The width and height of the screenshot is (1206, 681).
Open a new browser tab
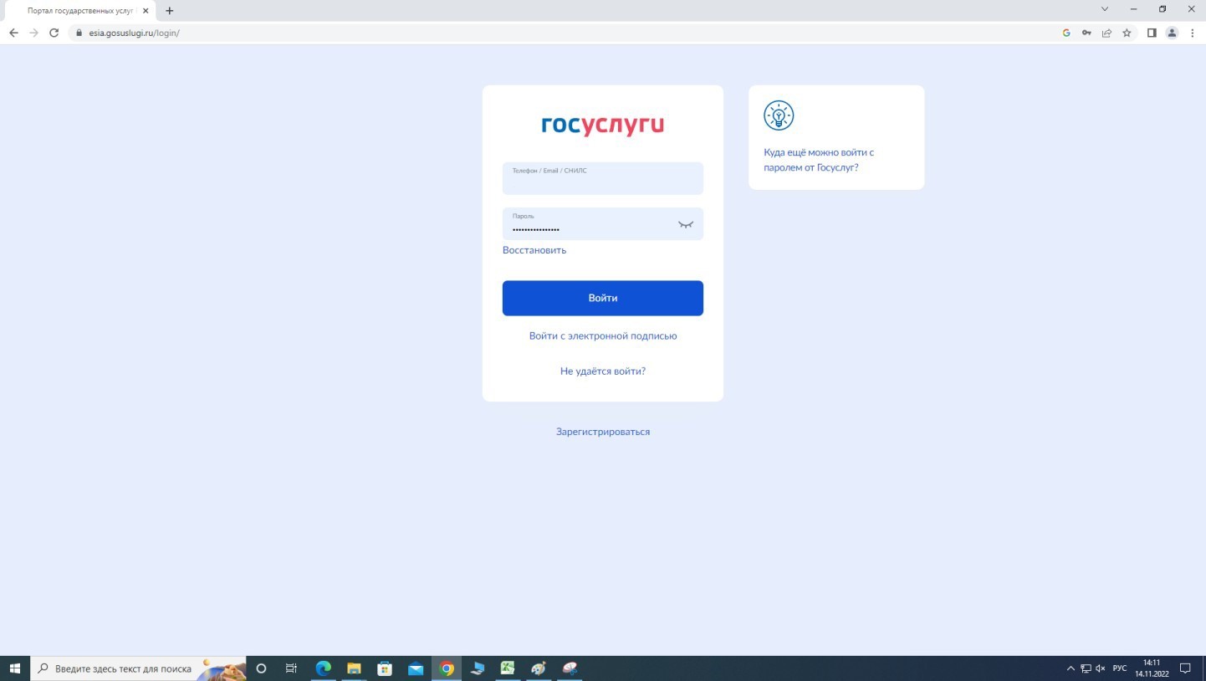tap(170, 11)
